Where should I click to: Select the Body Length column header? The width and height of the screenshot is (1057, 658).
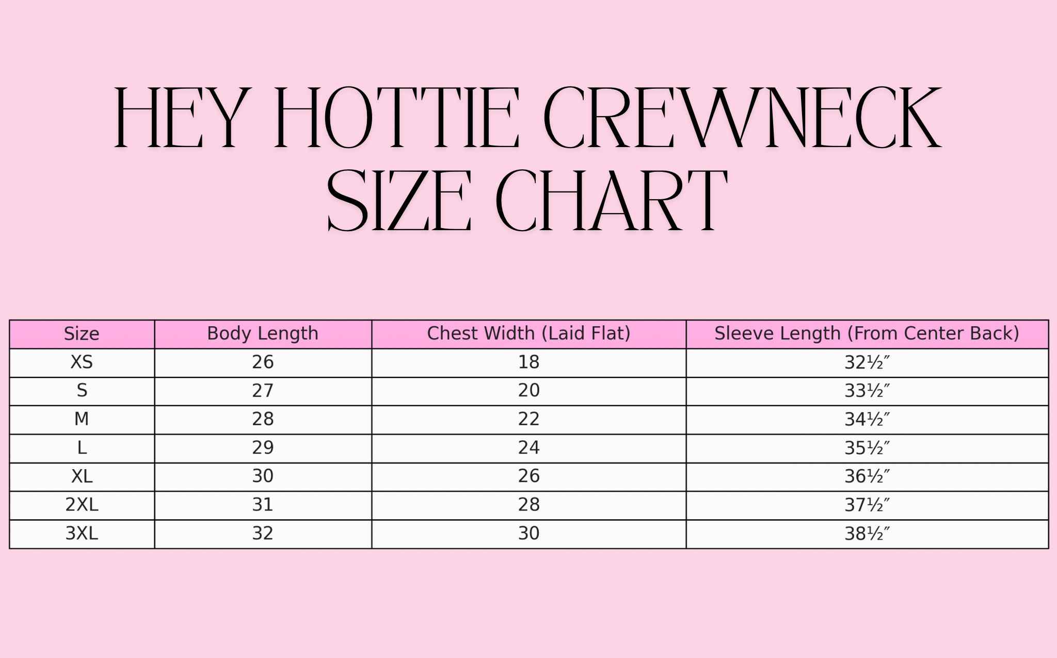(x=263, y=334)
